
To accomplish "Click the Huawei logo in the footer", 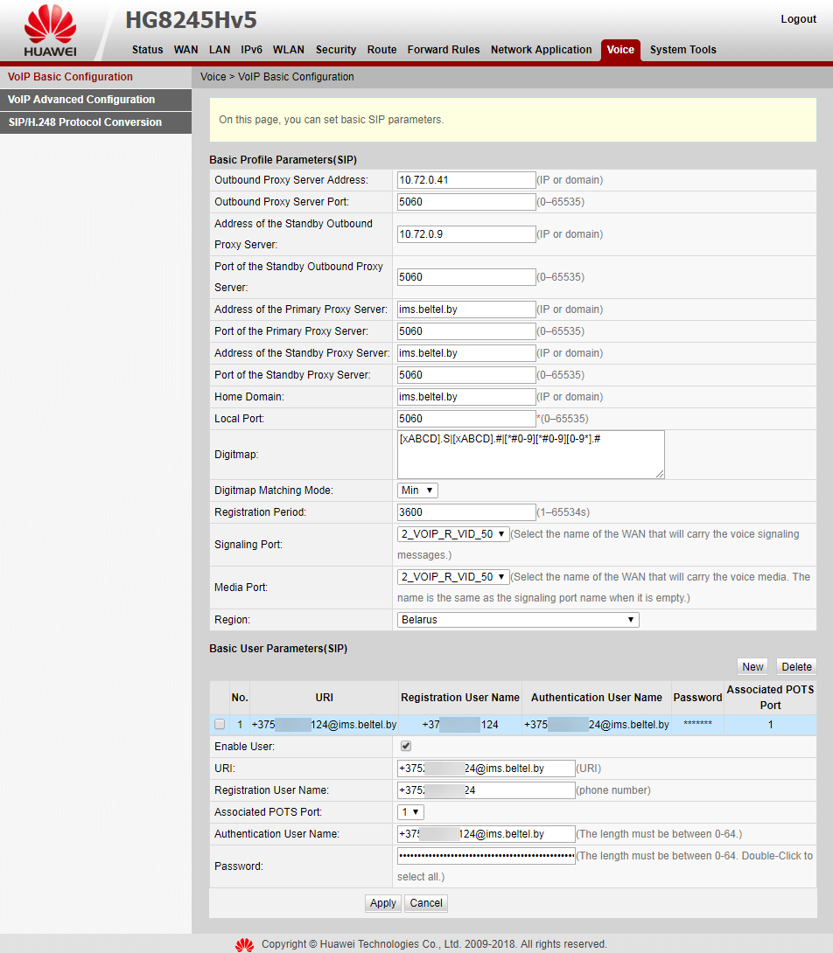I will (245, 944).
